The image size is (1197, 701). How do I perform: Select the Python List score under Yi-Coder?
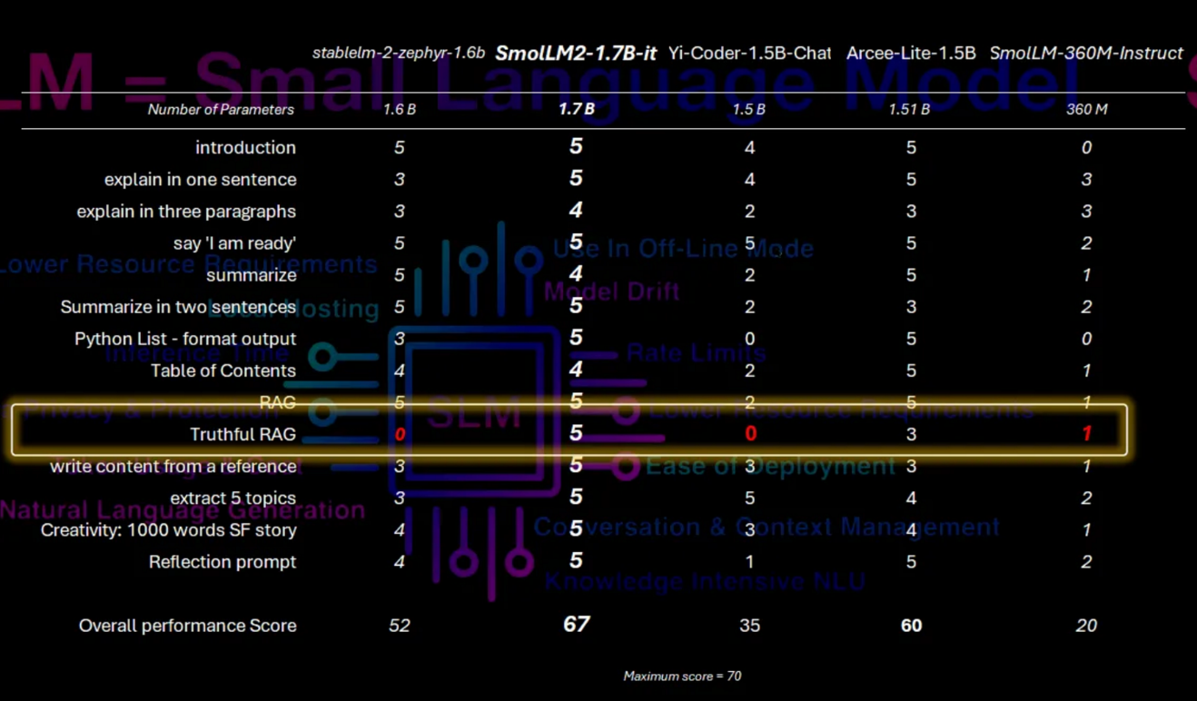point(749,339)
